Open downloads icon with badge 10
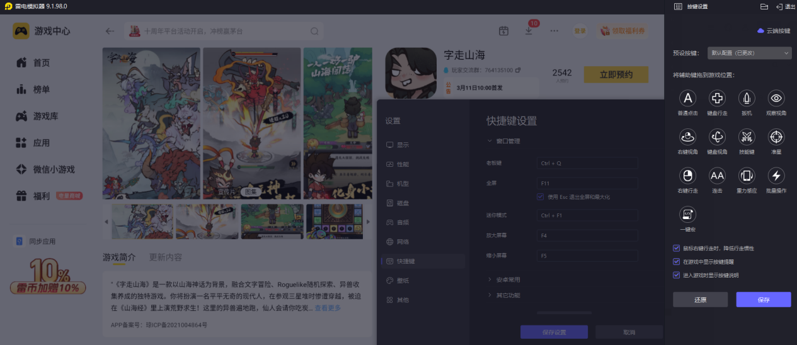The image size is (797, 345). pyautogui.click(x=529, y=30)
